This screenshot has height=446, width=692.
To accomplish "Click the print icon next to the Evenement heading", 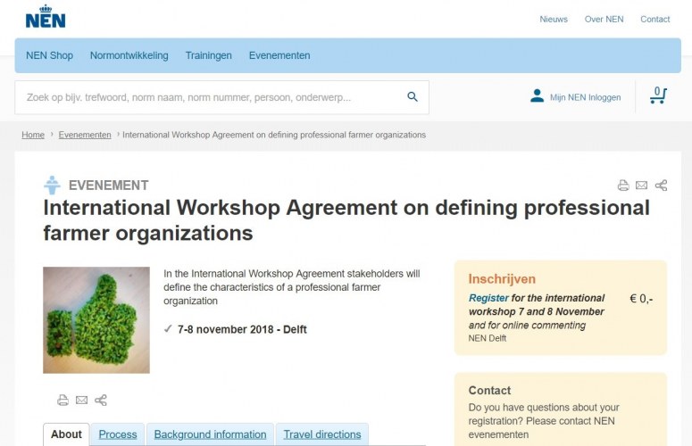I will [623, 186].
